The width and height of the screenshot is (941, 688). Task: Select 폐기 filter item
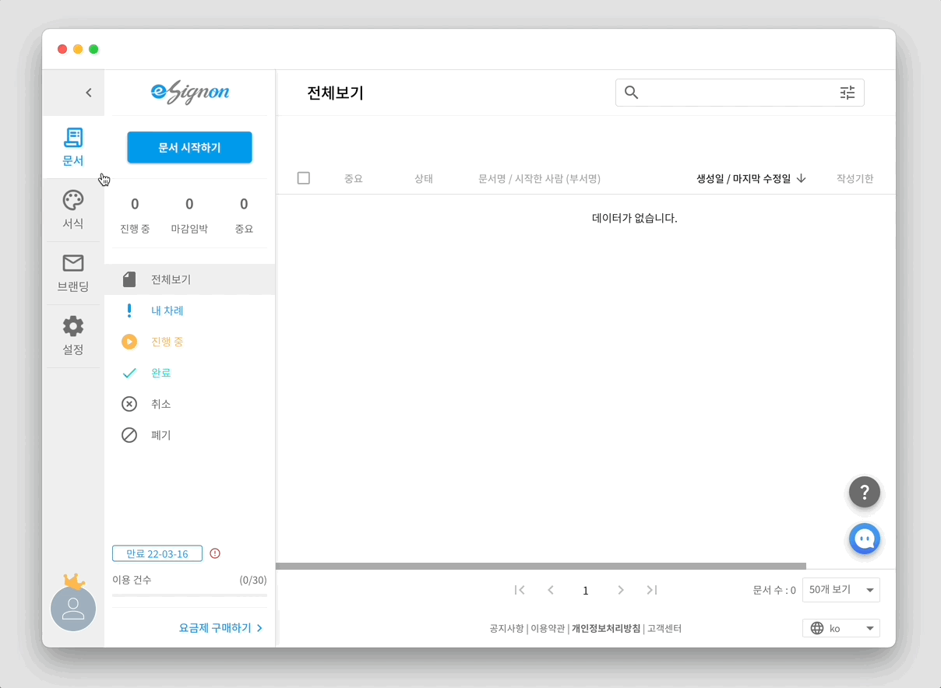(x=189, y=435)
